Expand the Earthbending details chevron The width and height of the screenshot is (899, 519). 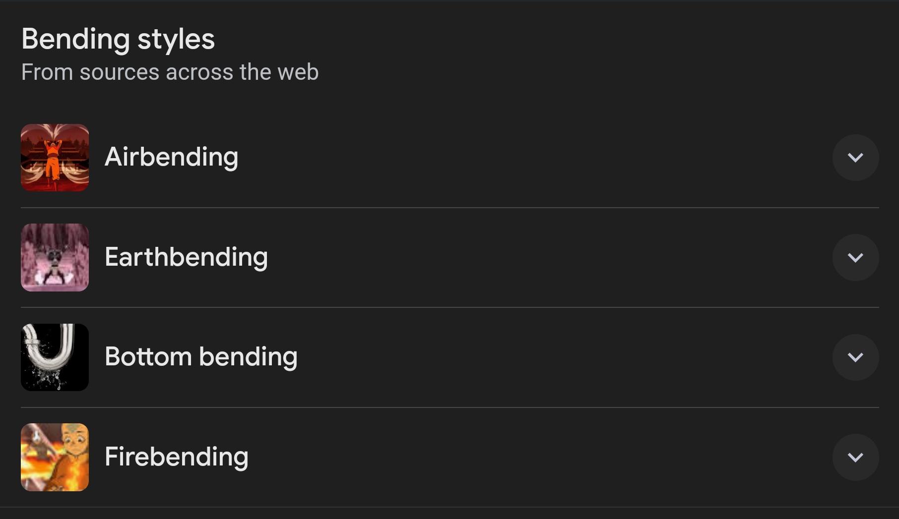coord(855,257)
